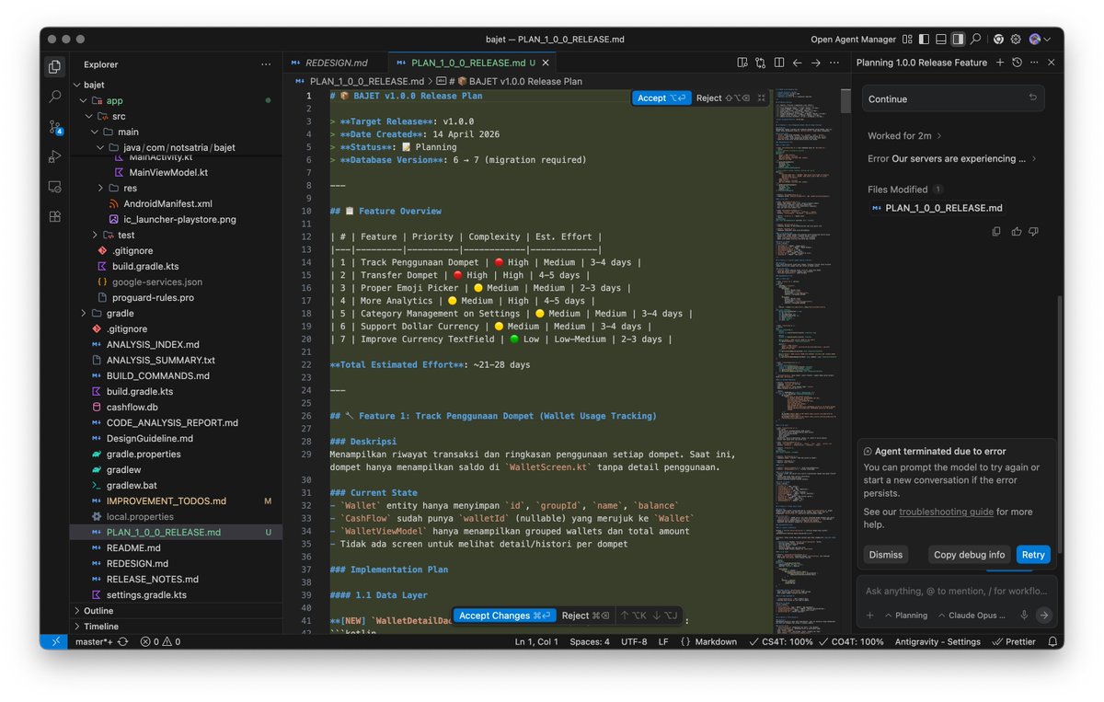Open the Claude Opus model selector
The width and height of the screenshot is (1104, 702).
click(972, 616)
